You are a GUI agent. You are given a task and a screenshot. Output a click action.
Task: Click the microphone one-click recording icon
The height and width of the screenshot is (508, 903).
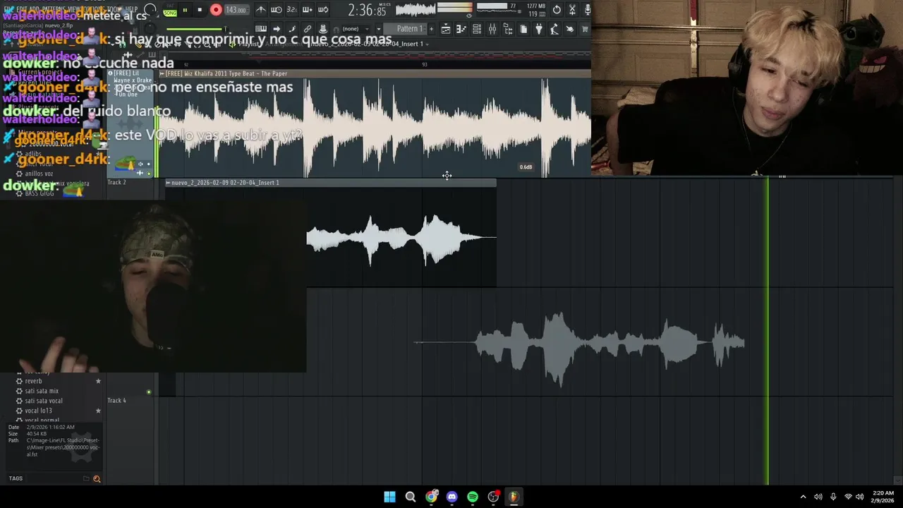pos(587,10)
